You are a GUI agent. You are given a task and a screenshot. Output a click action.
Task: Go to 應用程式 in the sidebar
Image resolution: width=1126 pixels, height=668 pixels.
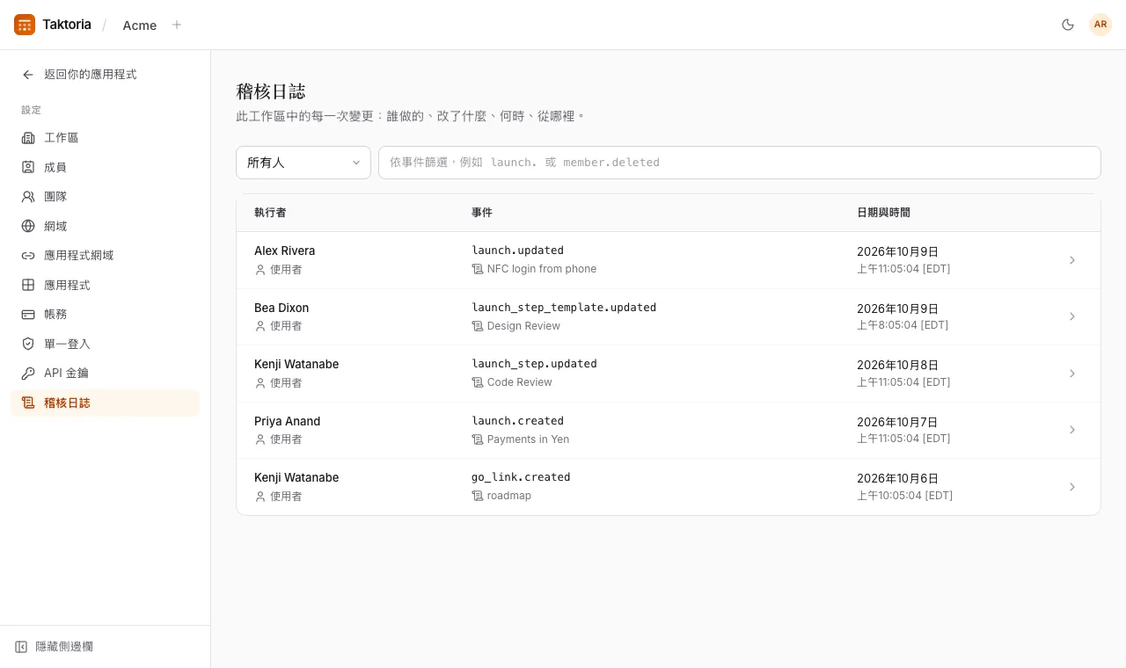(x=105, y=285)
